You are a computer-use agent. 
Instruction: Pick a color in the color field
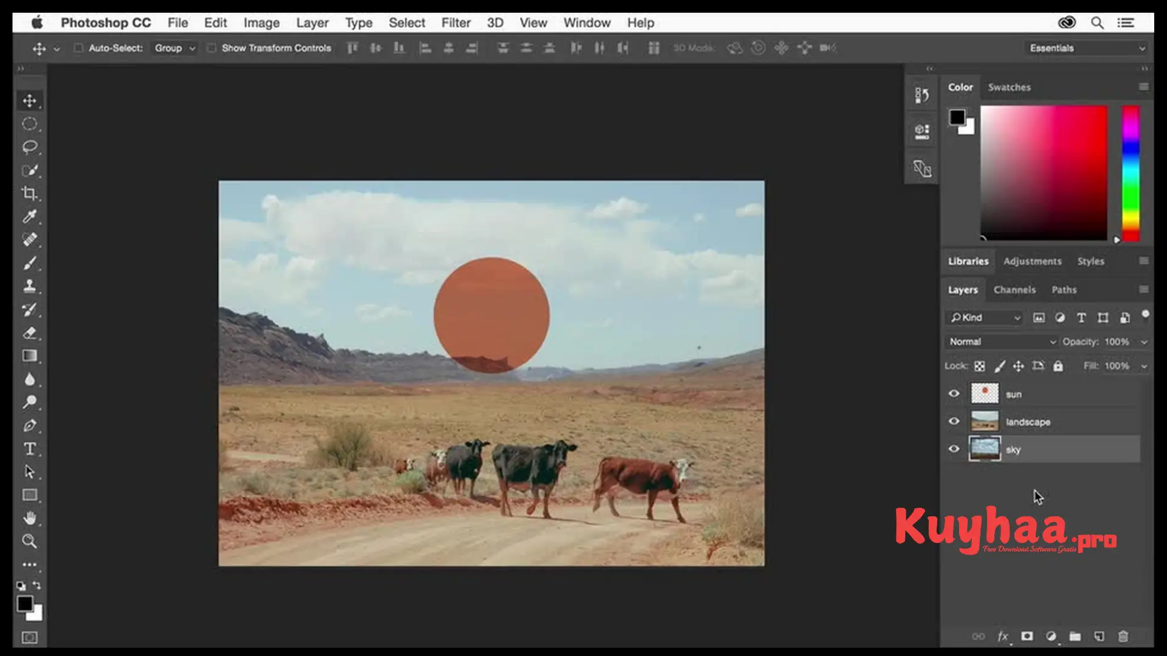tap(1044, 173)
